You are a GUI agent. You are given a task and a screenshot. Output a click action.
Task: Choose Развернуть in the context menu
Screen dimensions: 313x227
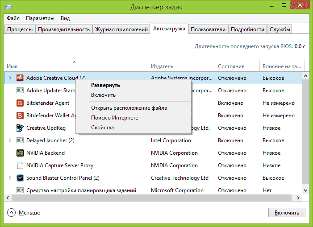click(134, 85)
